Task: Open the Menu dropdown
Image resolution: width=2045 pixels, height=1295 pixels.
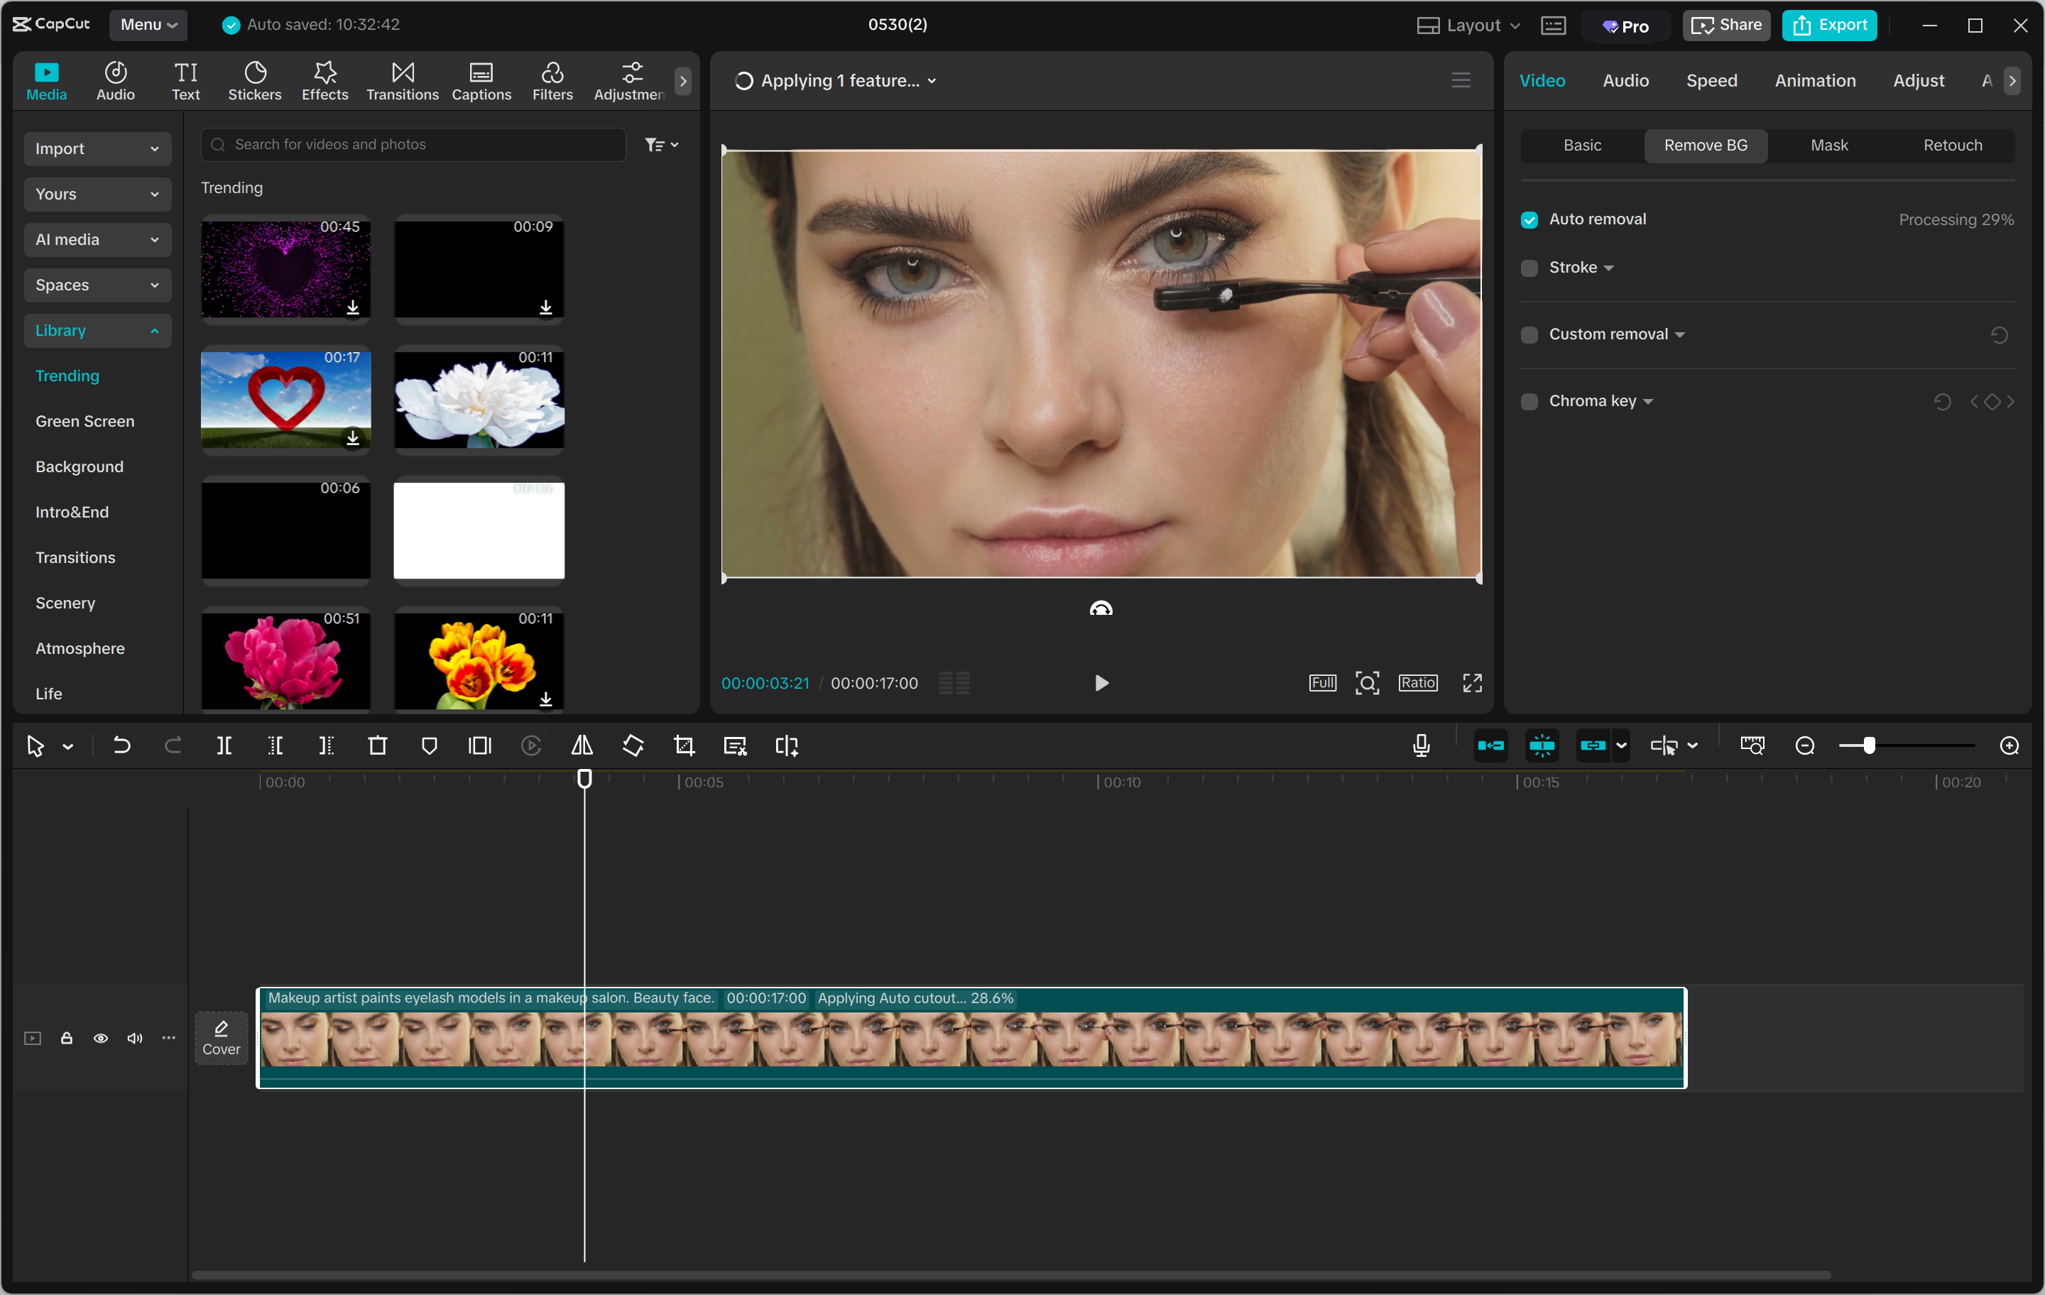Action: (148, 25)
